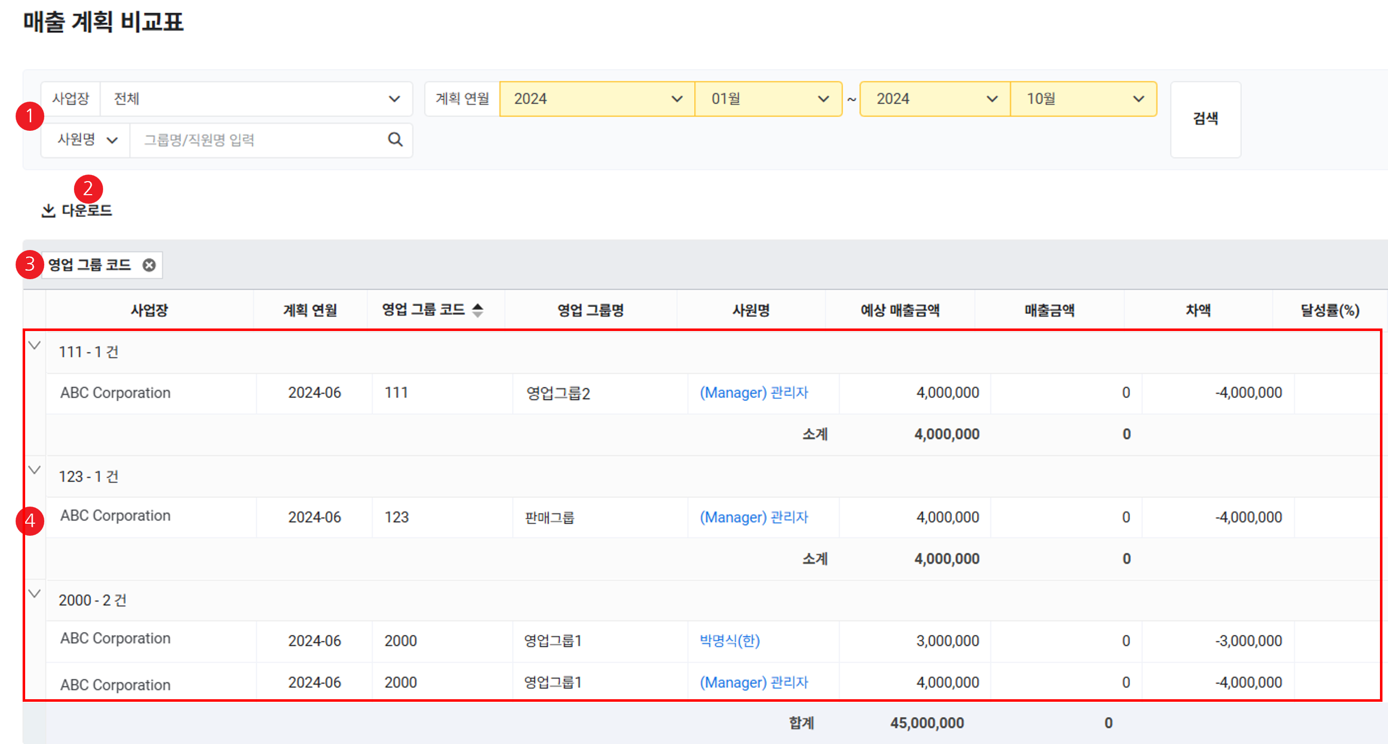Open the 사원명 search type dropdown
Image resolution: width=1388 pixels, height=744 pixels.
pos(86,140)
